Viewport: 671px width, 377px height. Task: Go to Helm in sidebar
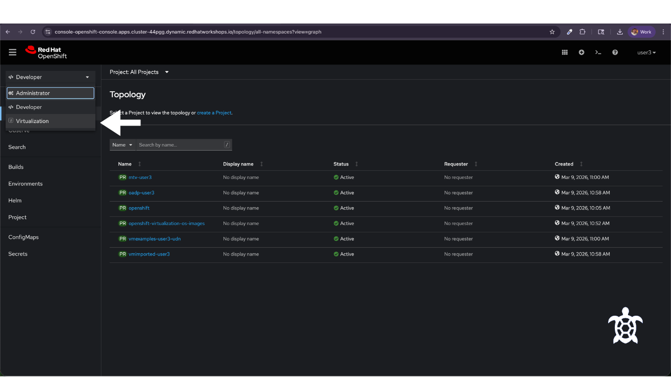[x=15, y=201]
